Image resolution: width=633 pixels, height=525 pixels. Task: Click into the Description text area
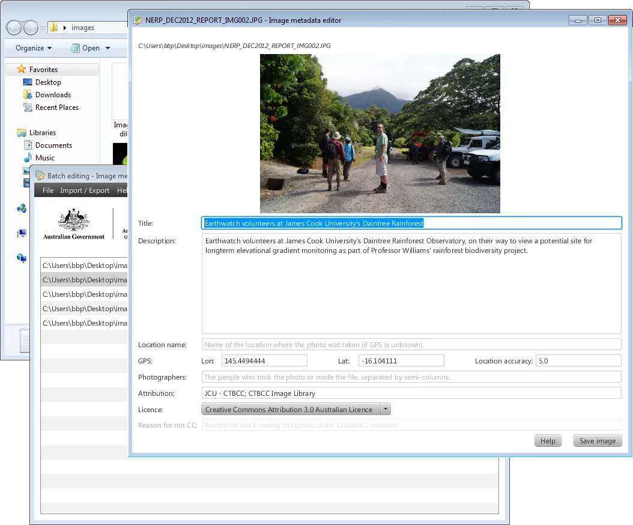point(411,284)
